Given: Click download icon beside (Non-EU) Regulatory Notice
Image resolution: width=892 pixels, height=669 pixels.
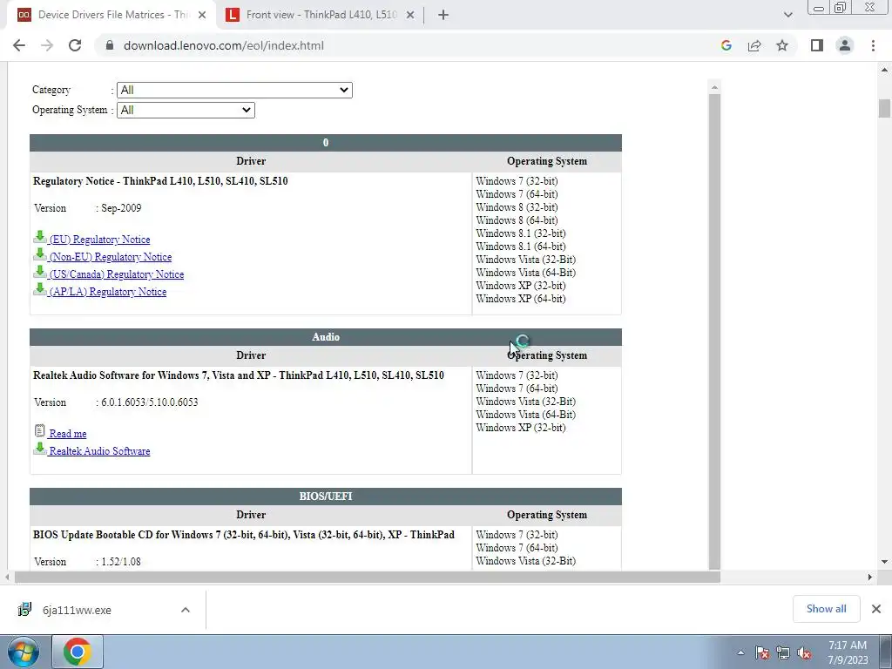Looking at the screenshot, I should (x=40, y=254).
